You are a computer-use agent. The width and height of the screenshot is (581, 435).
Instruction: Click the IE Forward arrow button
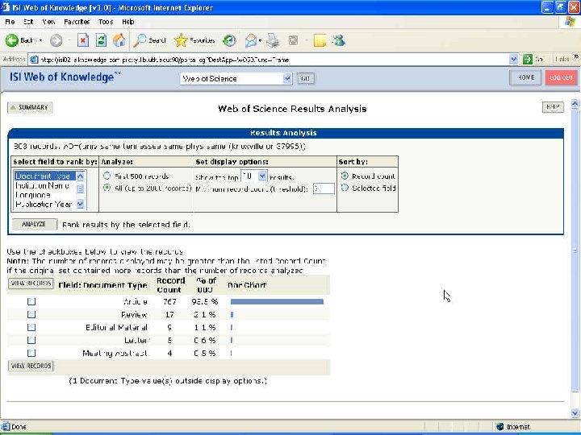pyautogui.click(x=56, y=40)
